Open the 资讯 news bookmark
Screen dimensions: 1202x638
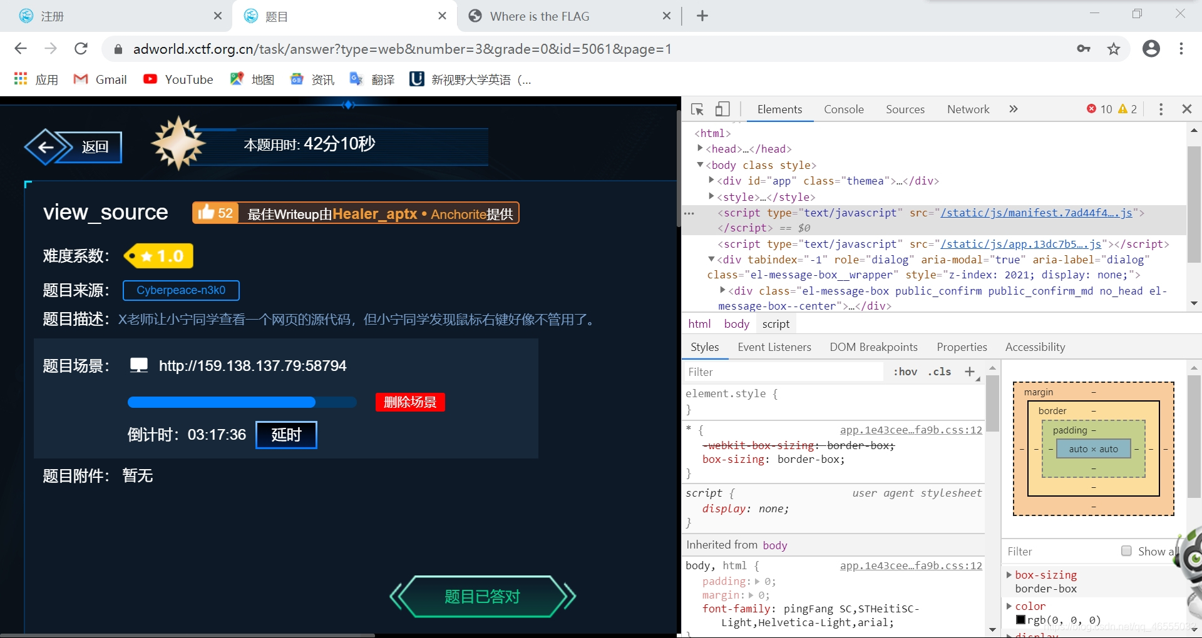[x=312, y=79]
